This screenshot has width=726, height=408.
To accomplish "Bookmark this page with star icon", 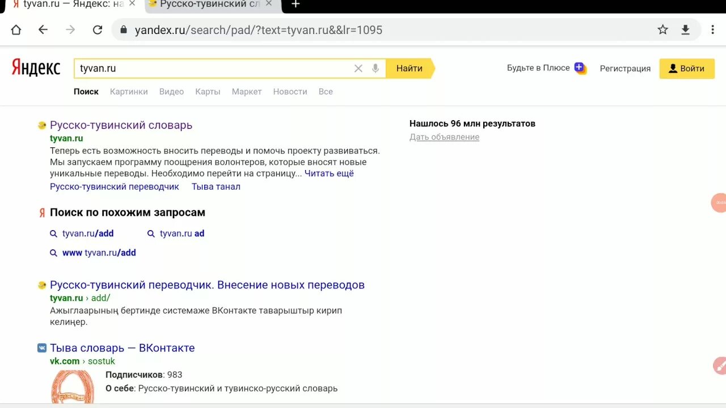I will (662, 30).
